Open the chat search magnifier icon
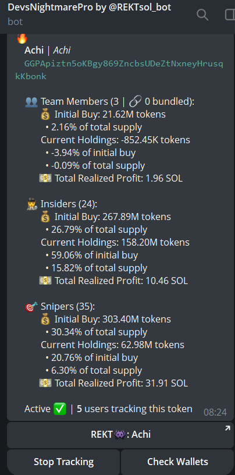This screenshot has width=235, height=475. pyautogui.click(x=202, y=14)
